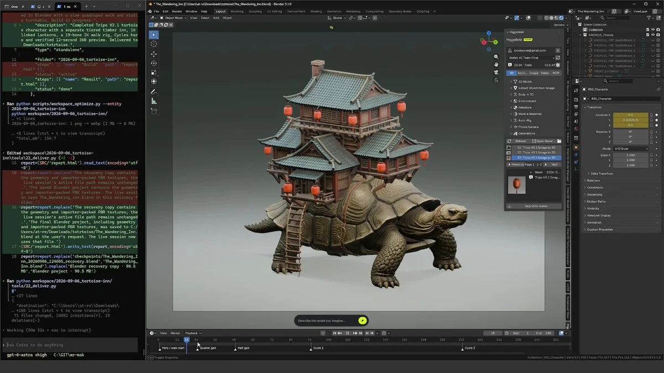Activate the Rotate tool
The image size is (664, 373).
(x=154, y=63)
